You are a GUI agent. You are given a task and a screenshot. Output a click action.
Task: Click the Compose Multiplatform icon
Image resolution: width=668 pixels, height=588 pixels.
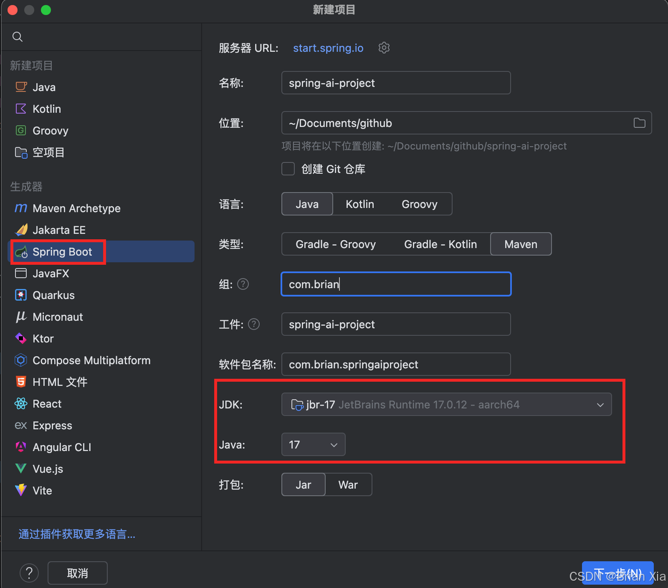pos(21,360)
